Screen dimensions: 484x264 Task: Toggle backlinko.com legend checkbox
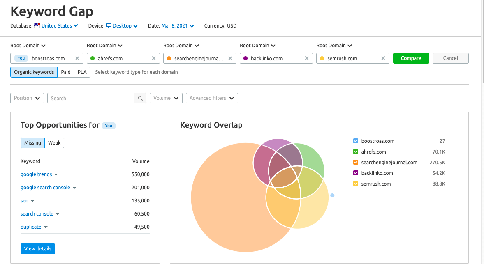(356, 173)
